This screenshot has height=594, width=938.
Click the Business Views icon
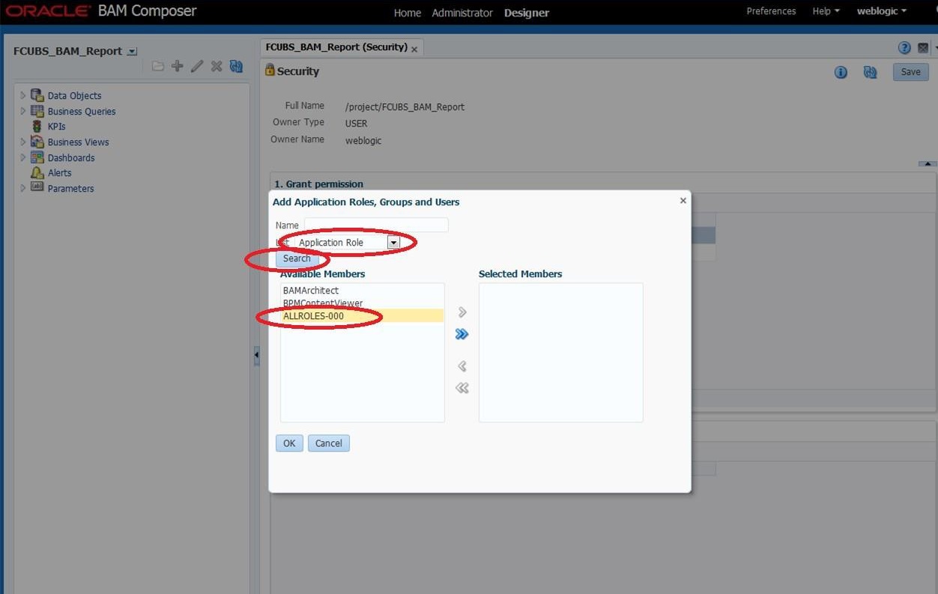point(37,142)
